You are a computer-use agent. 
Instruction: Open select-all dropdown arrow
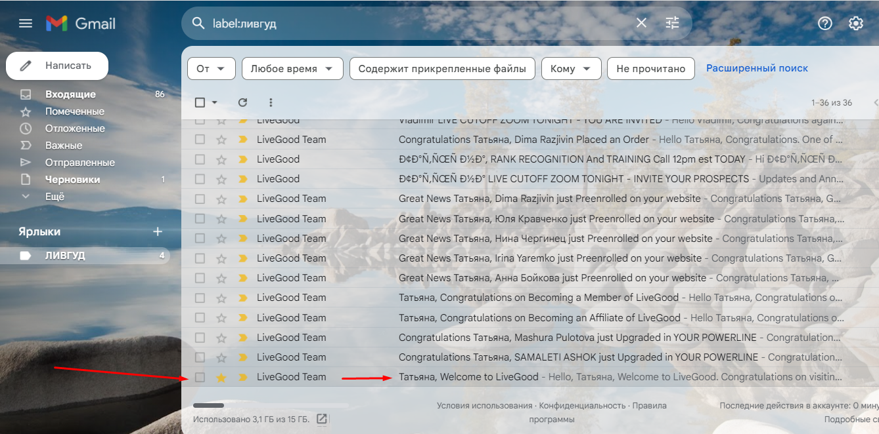(214, 103)
